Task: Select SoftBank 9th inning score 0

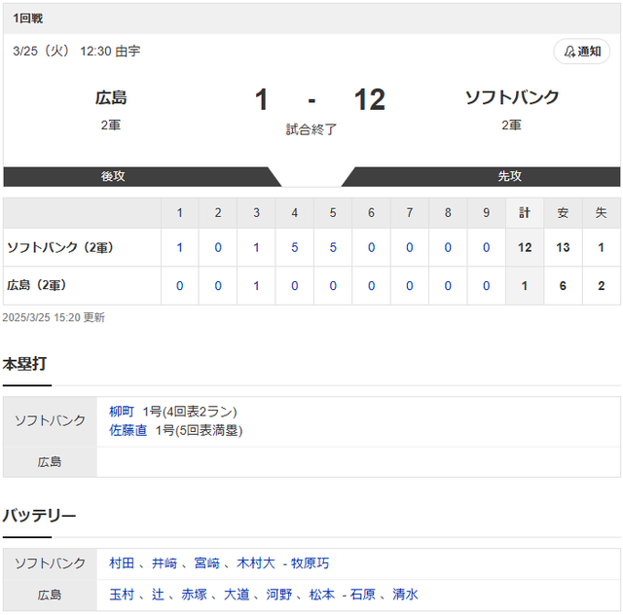Action: click(x=486, y=247)
